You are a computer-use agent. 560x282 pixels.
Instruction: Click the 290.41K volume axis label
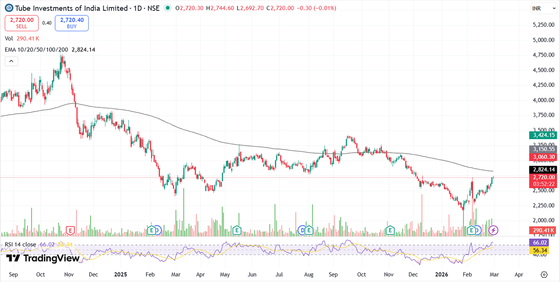pyautogui.click(x=543, y=230)
